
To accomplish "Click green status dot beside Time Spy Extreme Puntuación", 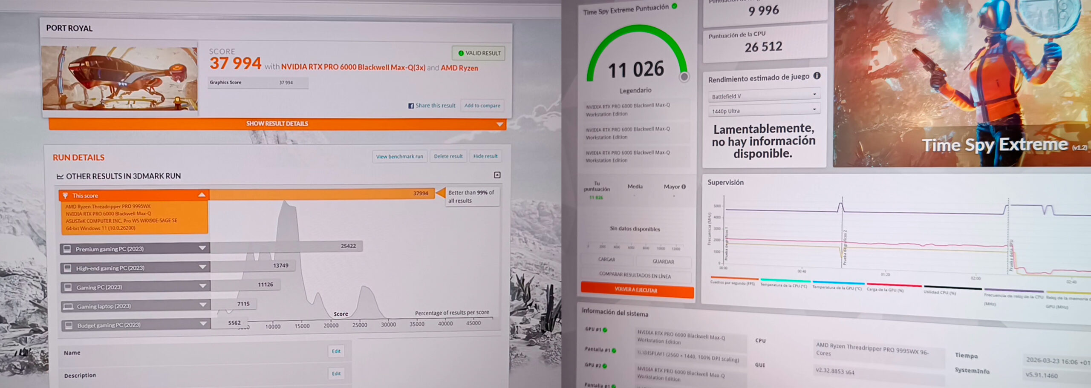I will 674,6.
